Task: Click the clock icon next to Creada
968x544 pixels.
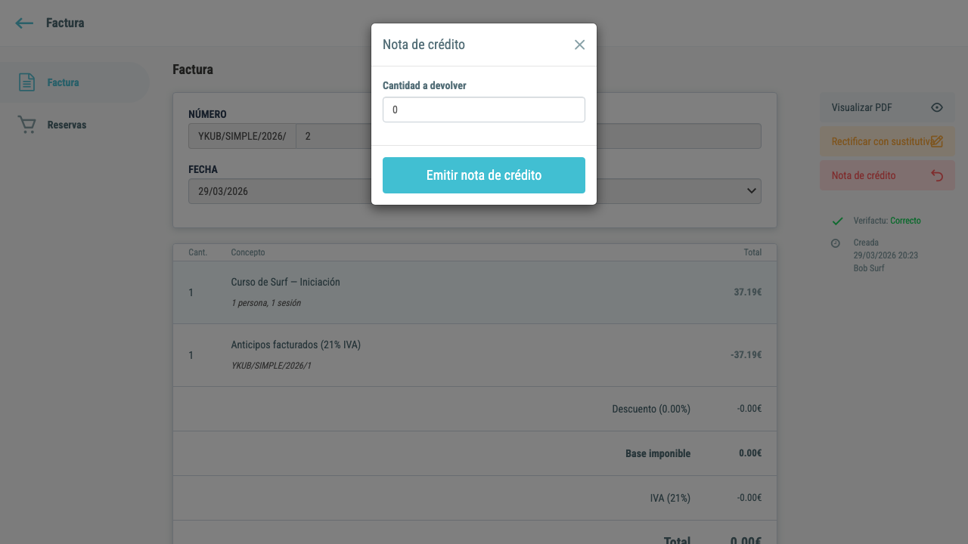Action: click(836, 243)
